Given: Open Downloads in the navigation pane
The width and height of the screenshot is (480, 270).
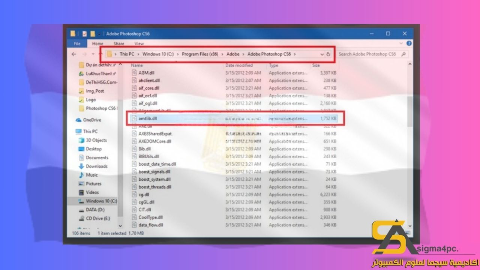Looking at the screenshot, I should [x=93, y=166].
